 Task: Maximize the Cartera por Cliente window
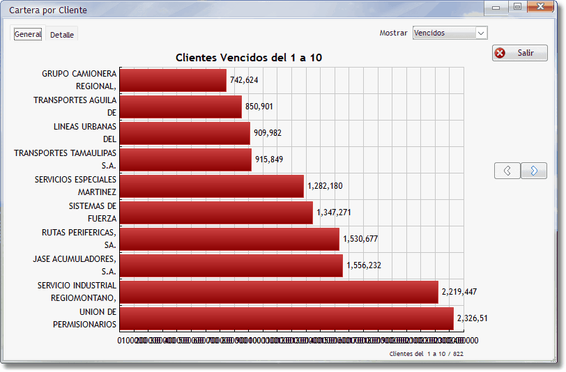[517, 6]
